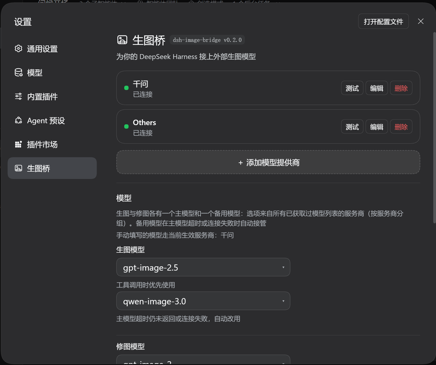Expand the 修图模型 dropdown at bottom
Screen dimensions: 436x365
point(203,360)
